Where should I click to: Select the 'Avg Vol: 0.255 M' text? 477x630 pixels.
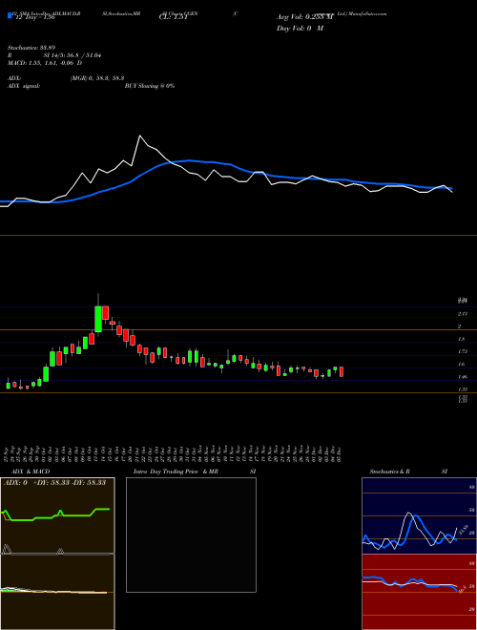click(x=305, y=17)
